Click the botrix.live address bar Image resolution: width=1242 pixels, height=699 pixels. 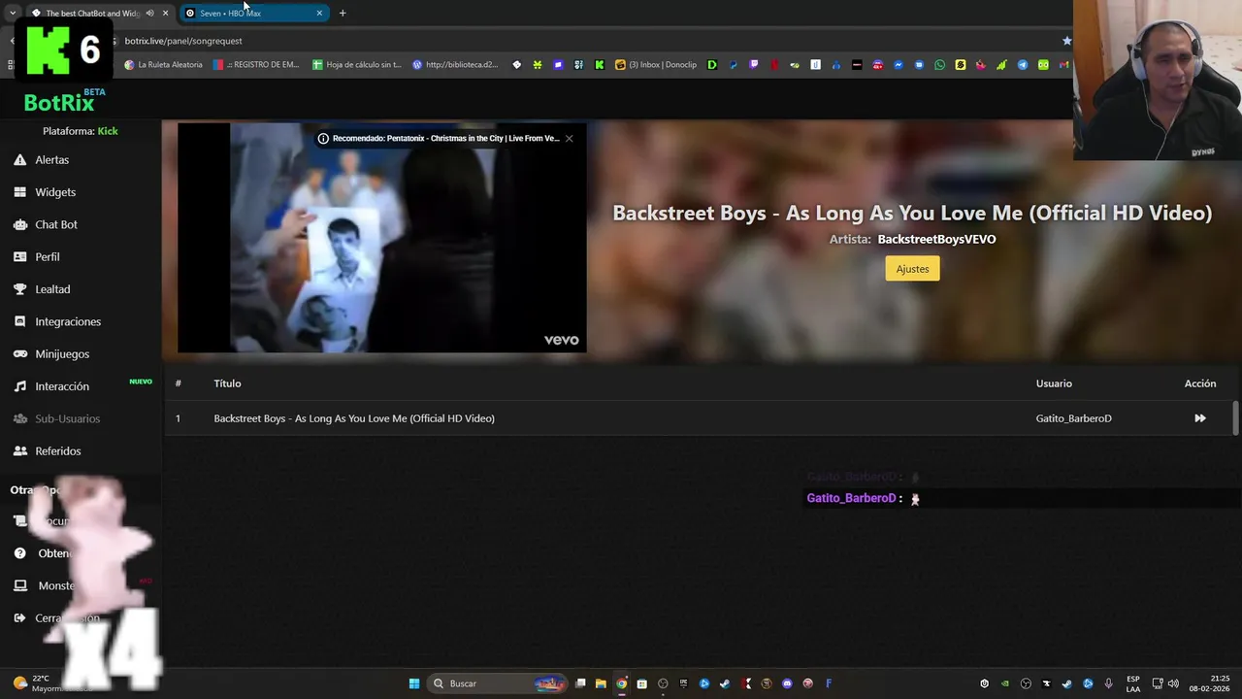(582, 41)
